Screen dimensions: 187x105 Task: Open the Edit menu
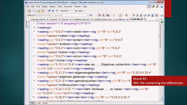click(33, 6)
